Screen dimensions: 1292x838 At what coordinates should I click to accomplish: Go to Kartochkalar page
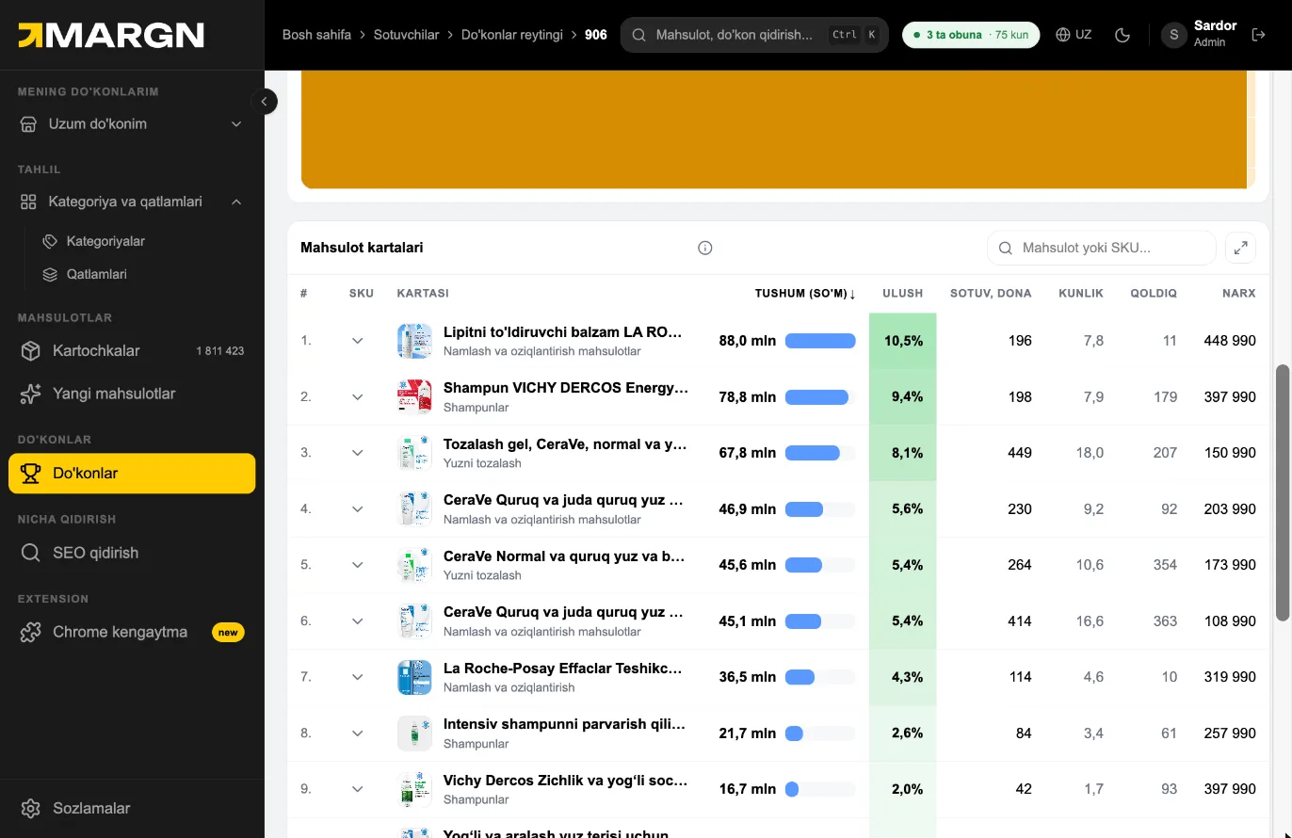click(132, 350)
